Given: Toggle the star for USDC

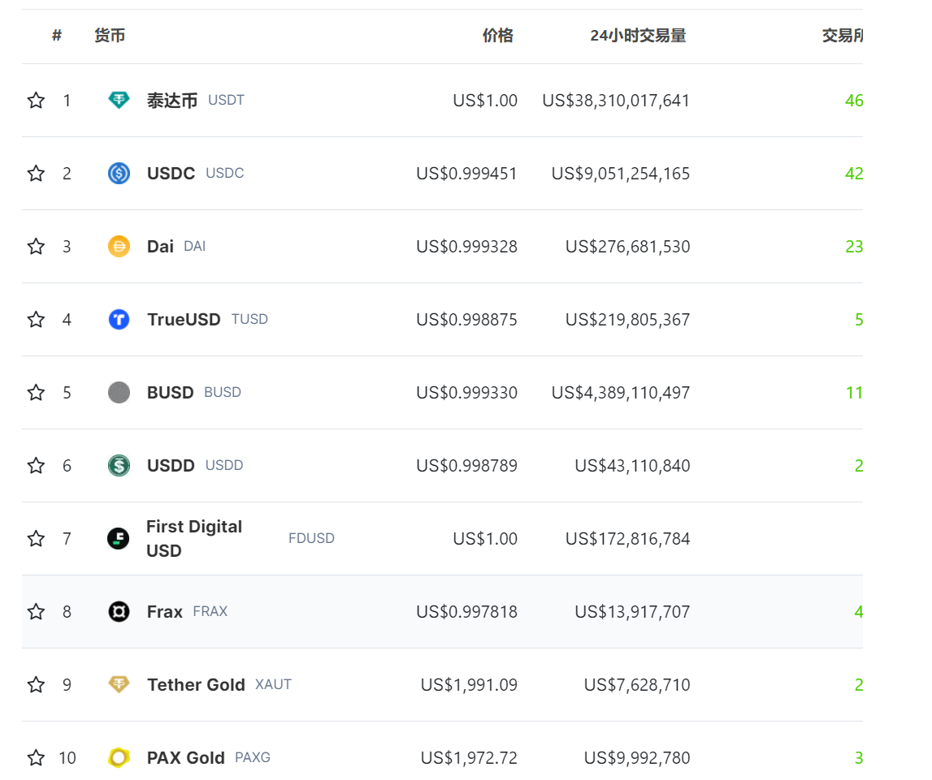Looking at the screenshot, I should [37, 174].
